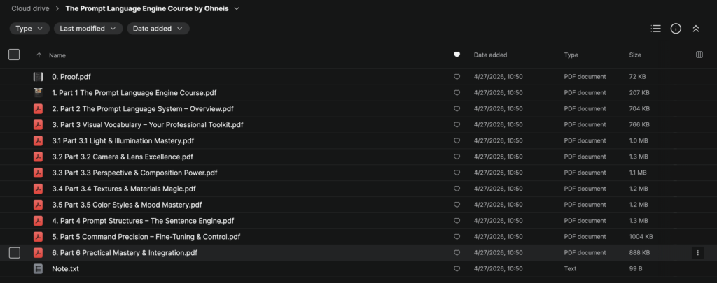Toggle the select-all checkbox
717x283 pixels.
[14, 55]
